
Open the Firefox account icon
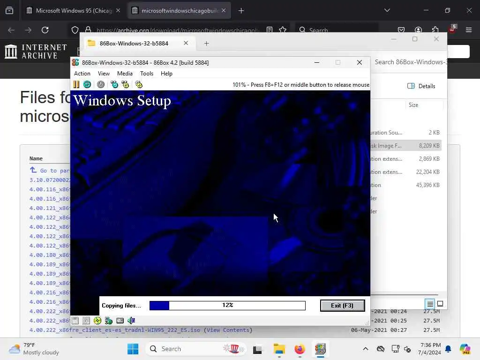tap(418, 30)
